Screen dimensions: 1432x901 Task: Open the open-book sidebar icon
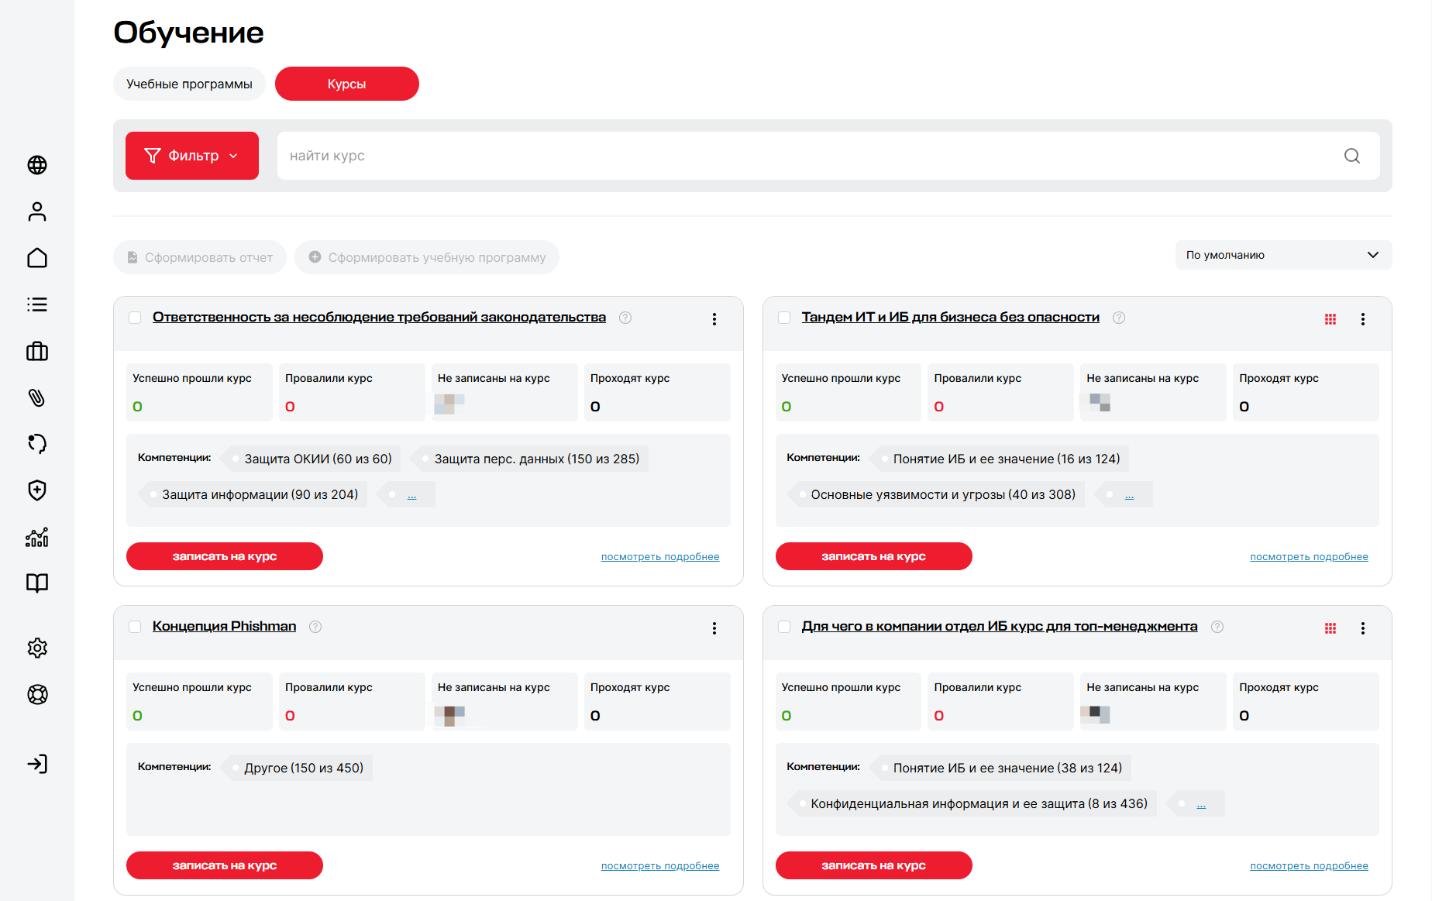(37, 583)
